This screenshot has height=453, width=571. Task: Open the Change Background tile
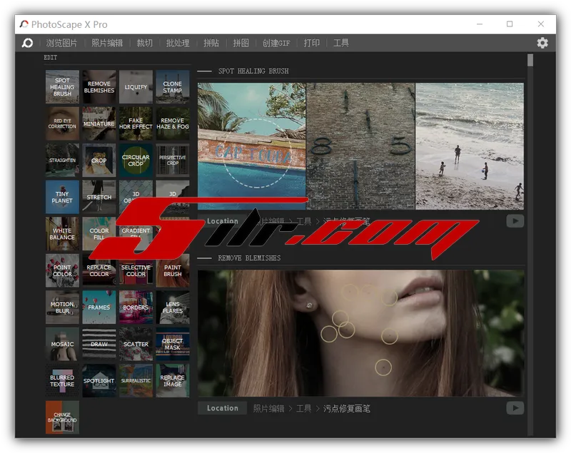(x=62, y=418)
